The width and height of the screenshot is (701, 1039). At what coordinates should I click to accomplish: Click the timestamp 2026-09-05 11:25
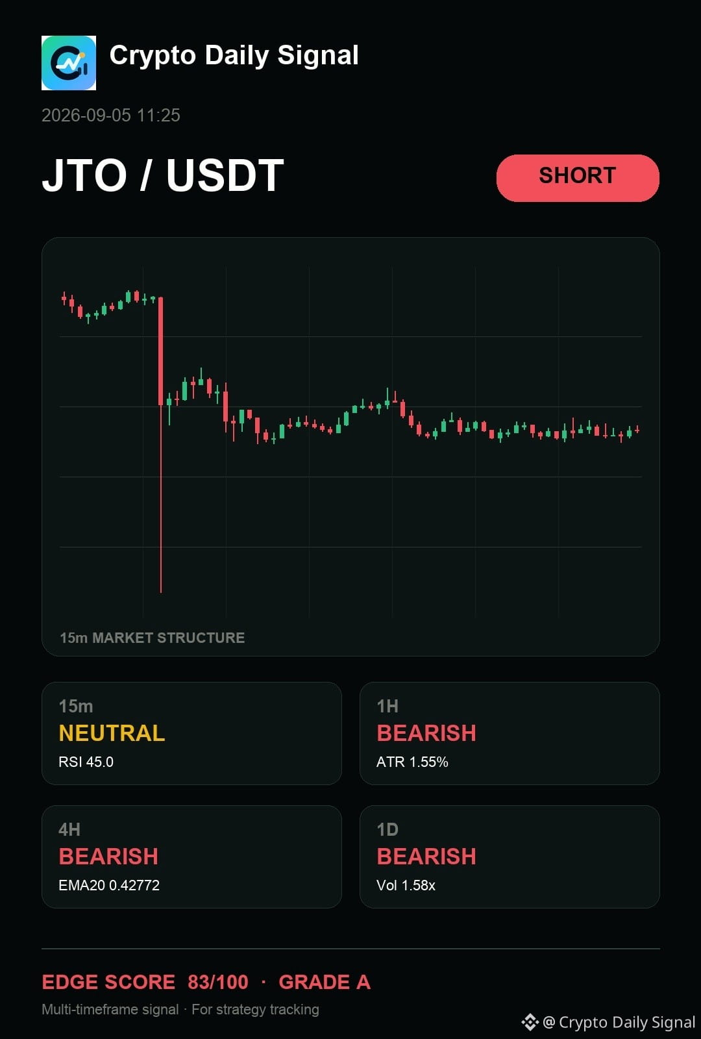coord(111,116)
